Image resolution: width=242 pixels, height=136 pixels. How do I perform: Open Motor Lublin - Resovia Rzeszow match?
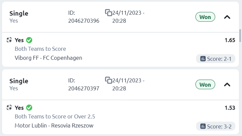[54, 126]
